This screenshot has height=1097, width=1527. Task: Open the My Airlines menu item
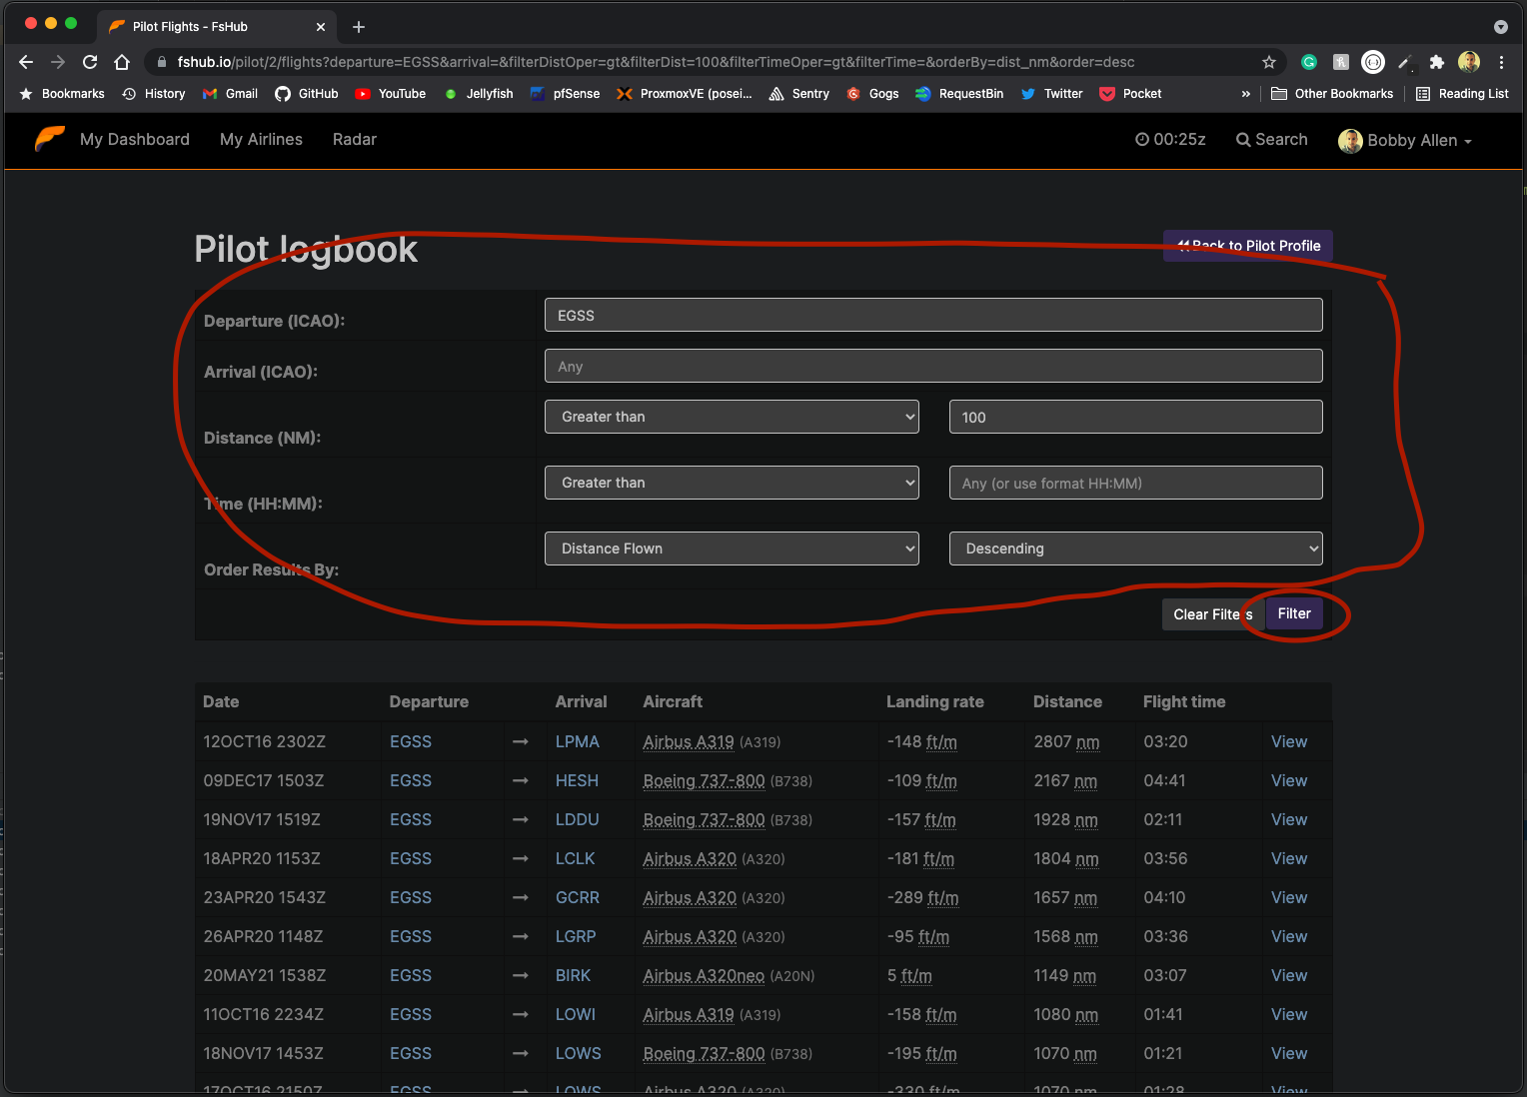[261, 139]
